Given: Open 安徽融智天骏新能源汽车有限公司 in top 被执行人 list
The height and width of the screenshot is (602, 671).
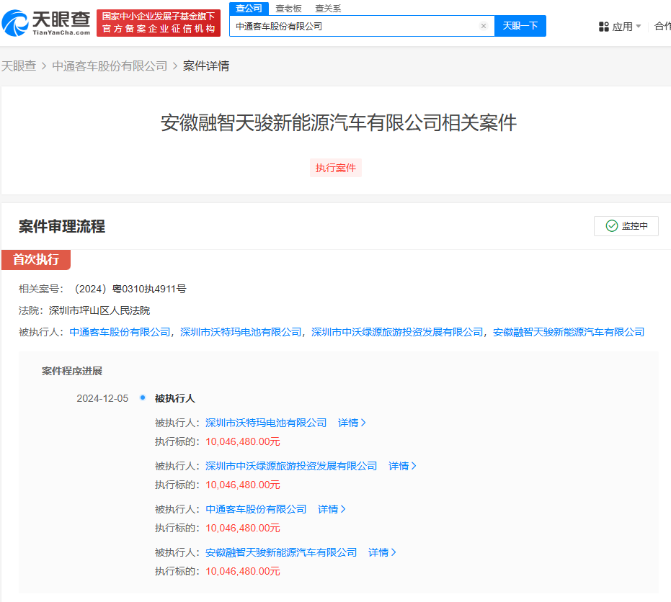Looking at the screenshot, I should point(568,332).
